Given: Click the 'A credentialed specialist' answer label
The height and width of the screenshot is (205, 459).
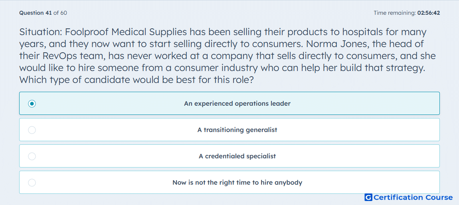Looking at the screenshot, I should point(237,156).
